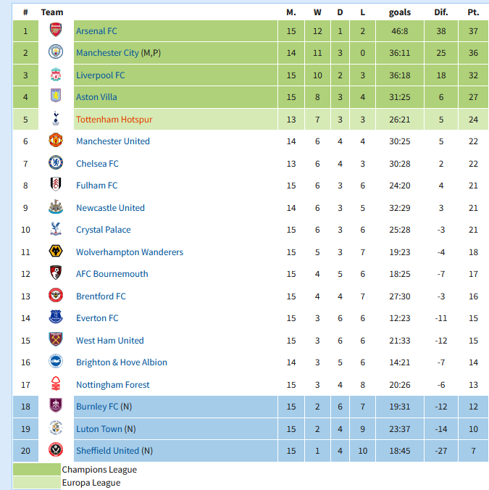Open the Aston Villa team link
This screenshot has width=489, height=490.
[x=96, y=97]
